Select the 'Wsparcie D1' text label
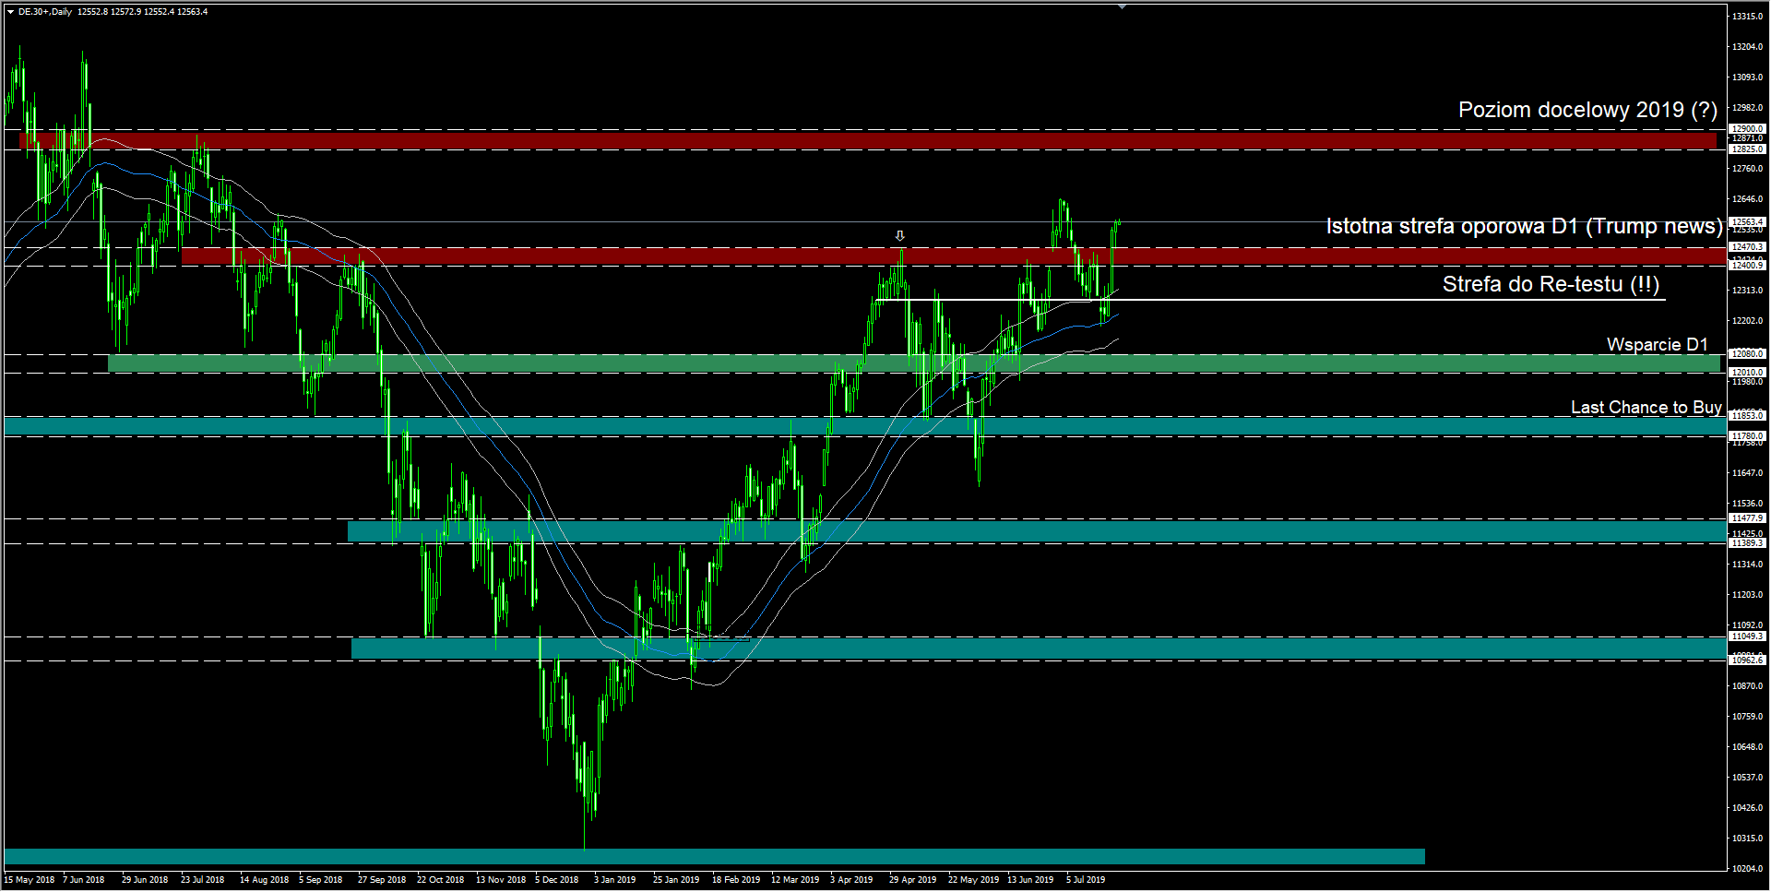1771x892 pixels. [x=1657, y=344]
